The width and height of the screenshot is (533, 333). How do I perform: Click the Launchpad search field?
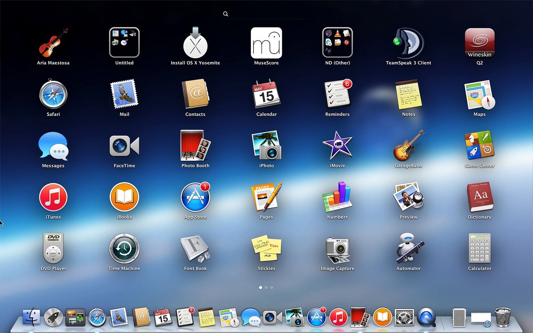266,14
